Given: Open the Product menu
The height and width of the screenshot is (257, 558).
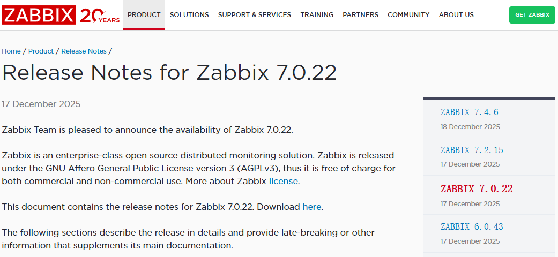Looking at the screenshot, I should 144,15.
